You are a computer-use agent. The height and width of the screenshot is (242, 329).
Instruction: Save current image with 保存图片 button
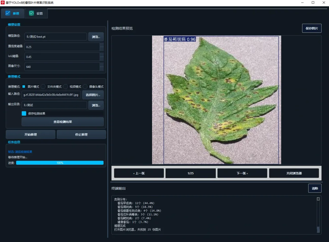[x=312, y=28]
